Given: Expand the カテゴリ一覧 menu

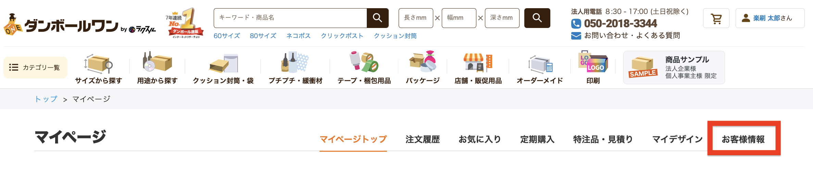Looking at the screenshot, I should point(35,68).
